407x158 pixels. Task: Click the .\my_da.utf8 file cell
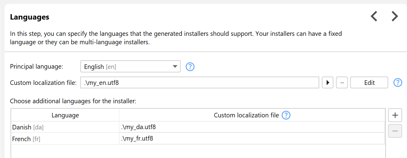click(x=252, y=127)
